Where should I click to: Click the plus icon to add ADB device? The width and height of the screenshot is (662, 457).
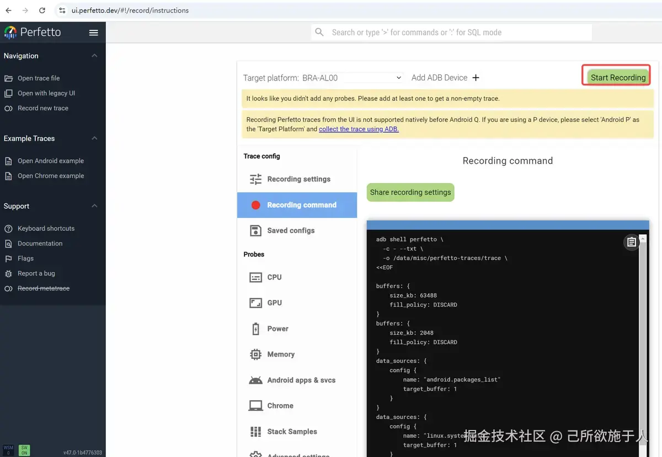pyautogui.click(x=476, y=78)
